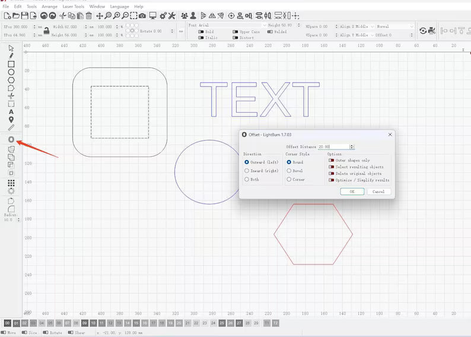Image resolution: width=471 pixels, height=337 pixels.
Task: Click the Cut scissors icon
Action: point(62,15)
